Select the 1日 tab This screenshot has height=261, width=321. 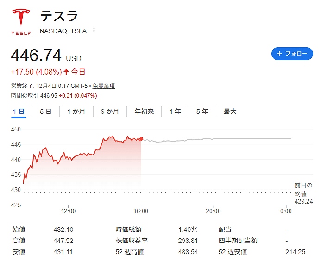tap(19, 112)
